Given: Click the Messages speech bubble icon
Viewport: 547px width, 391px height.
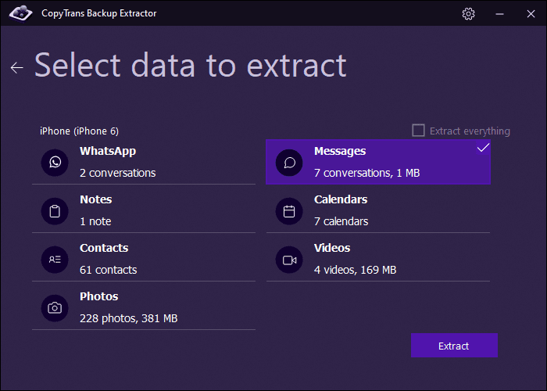Looking at the screenshot, I should (289, 163).
